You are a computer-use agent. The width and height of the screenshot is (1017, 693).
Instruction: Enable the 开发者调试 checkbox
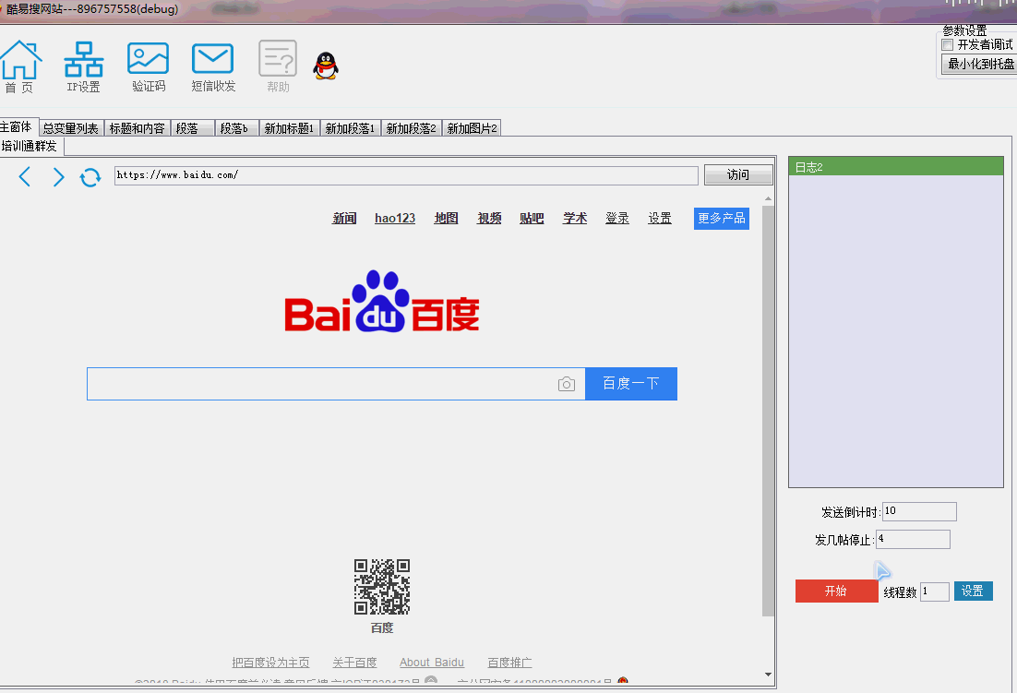pos(948,44)
